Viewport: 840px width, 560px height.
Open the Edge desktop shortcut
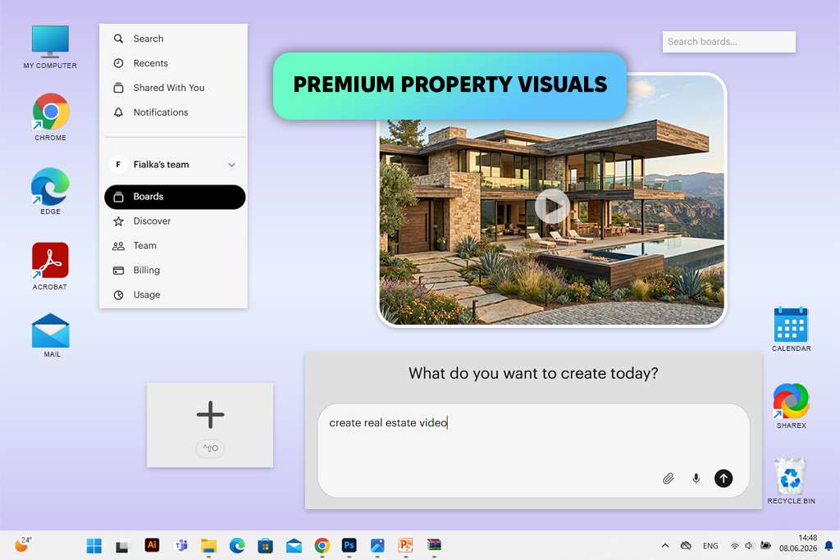[x=50, y=192]
